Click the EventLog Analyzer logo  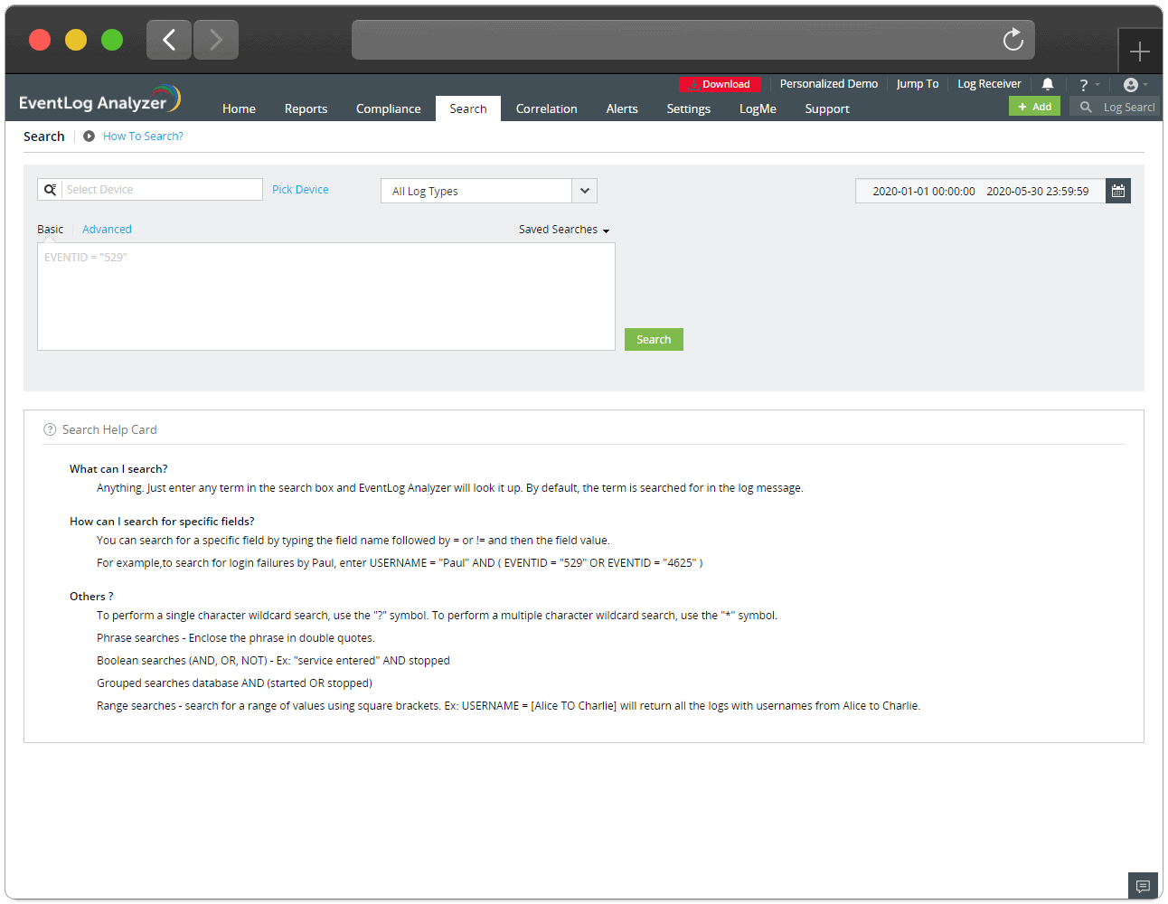[100, 99]
